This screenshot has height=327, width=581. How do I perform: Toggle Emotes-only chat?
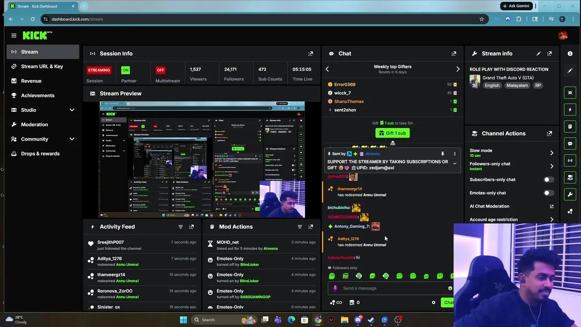click(548, 193)
